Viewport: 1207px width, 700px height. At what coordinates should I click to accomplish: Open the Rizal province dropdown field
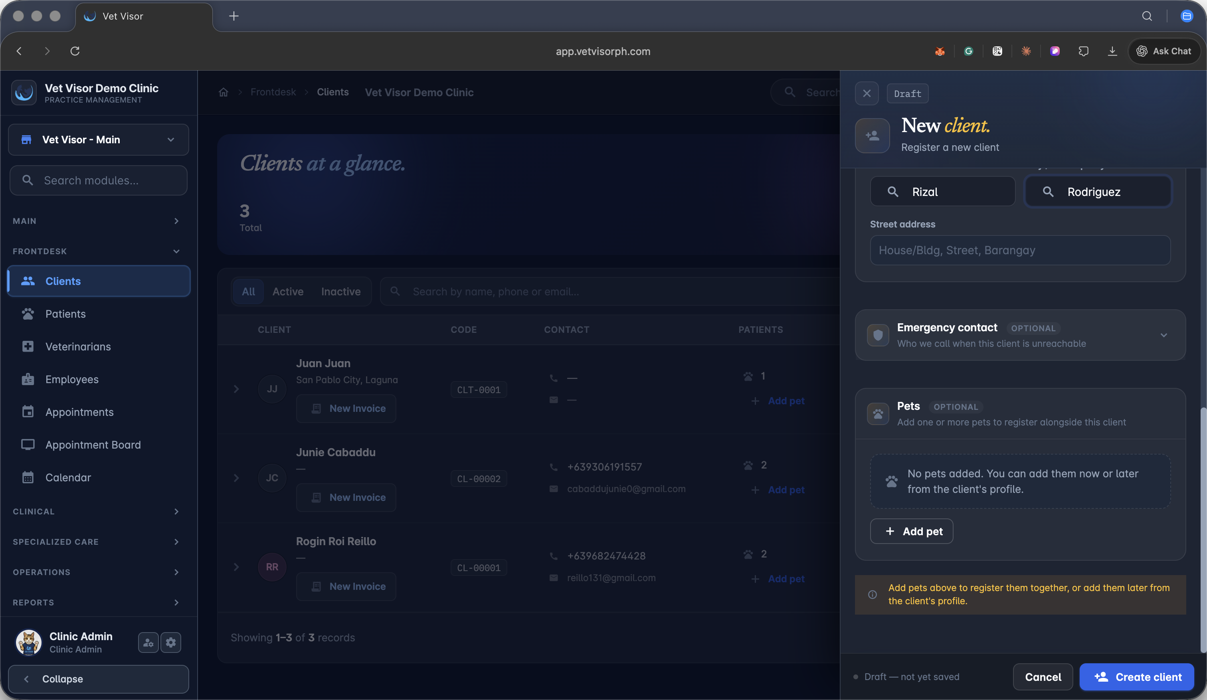pos(943,192)
